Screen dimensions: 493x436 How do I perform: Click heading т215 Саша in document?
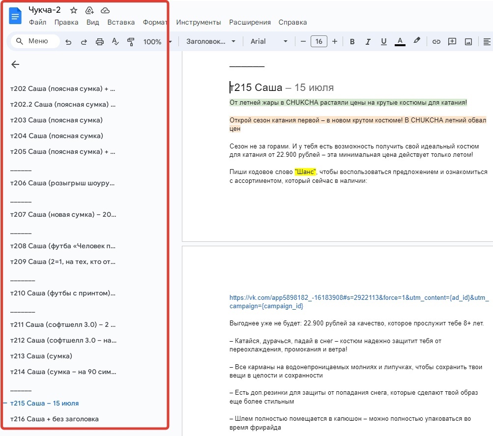256,87
